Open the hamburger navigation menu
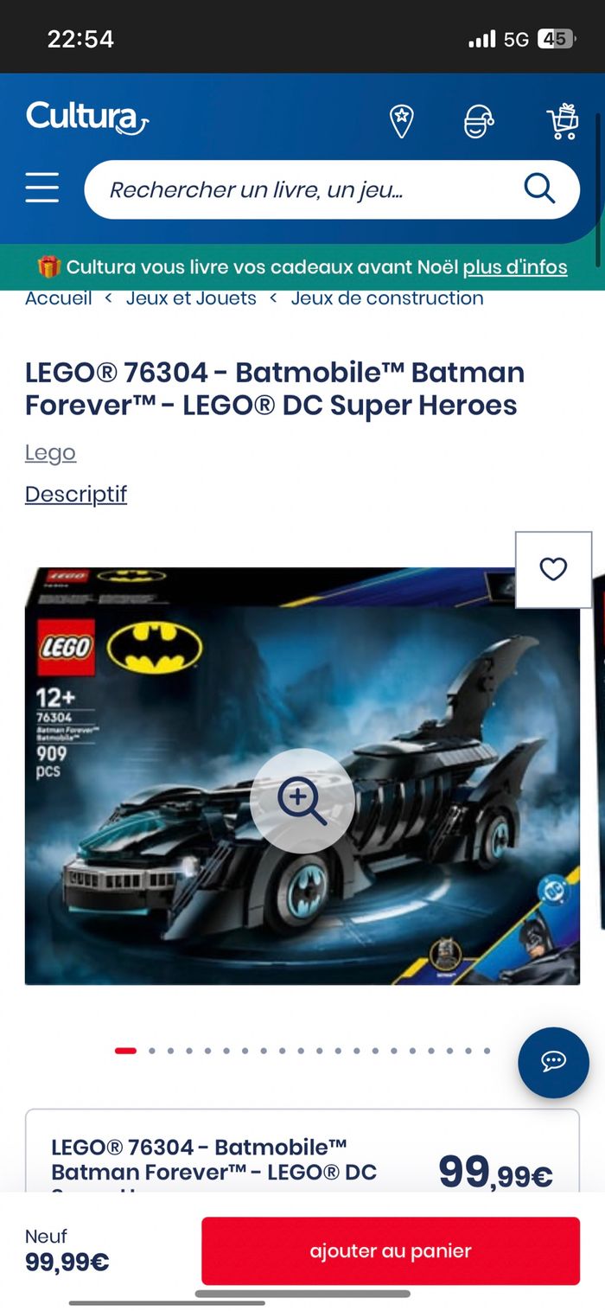Screen dimensions: 605x1311 (42, 188)
